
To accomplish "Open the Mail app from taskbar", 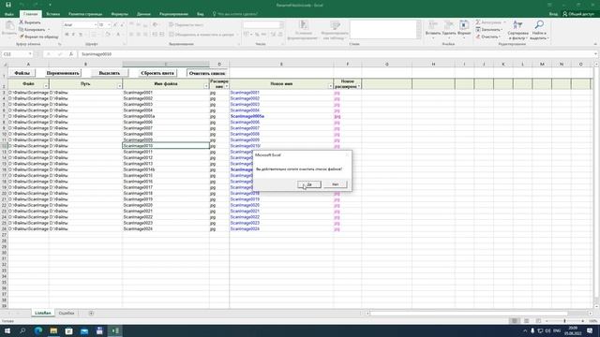I will 84,330.
